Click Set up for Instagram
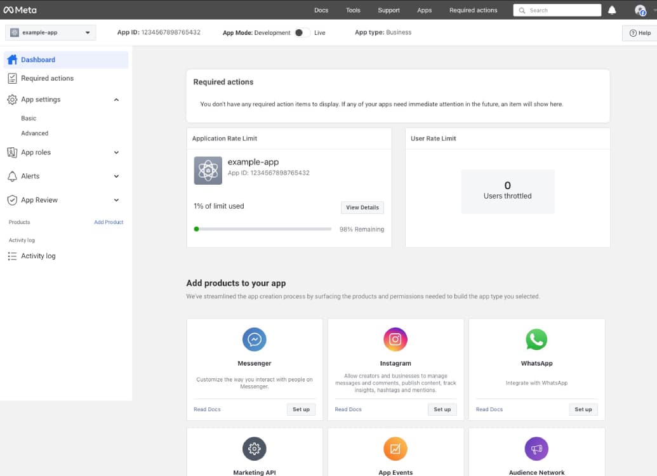 (442, 409)
